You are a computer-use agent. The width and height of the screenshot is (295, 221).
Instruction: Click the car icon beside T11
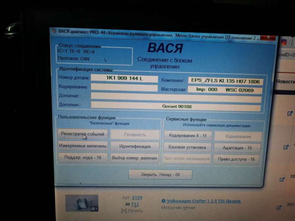(x=128, y=204)
